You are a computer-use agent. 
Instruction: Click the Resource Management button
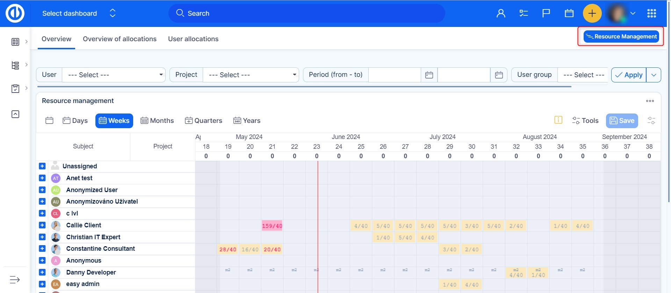(x=621, y=37)
